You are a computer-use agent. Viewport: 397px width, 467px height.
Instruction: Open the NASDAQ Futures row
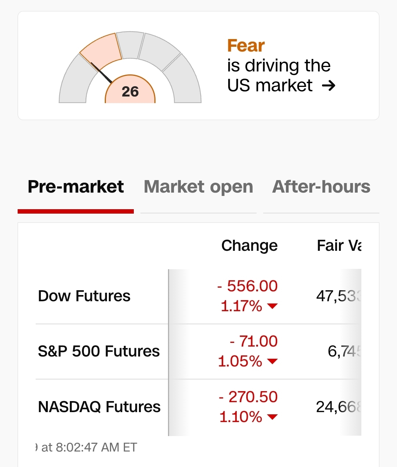click(x=99, y=407)
